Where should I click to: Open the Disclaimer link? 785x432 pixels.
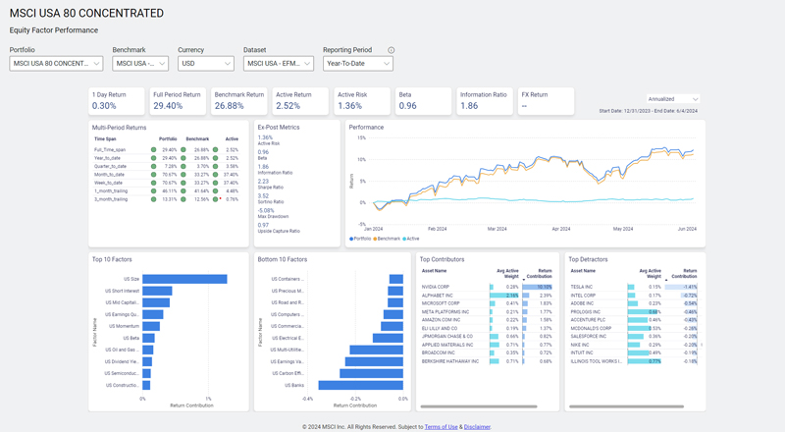(x=477, y=427)
